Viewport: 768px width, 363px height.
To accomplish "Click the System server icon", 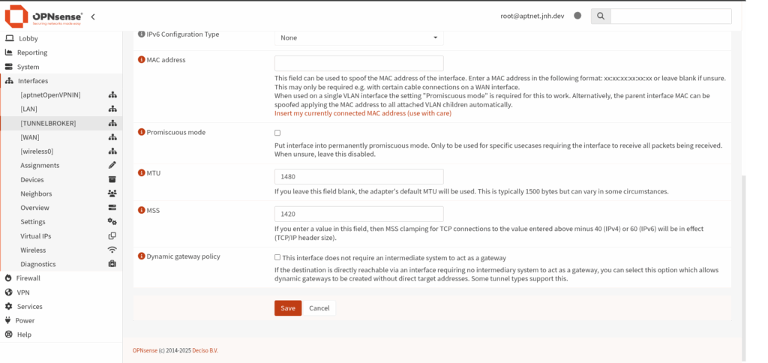I will coord(8,67).
